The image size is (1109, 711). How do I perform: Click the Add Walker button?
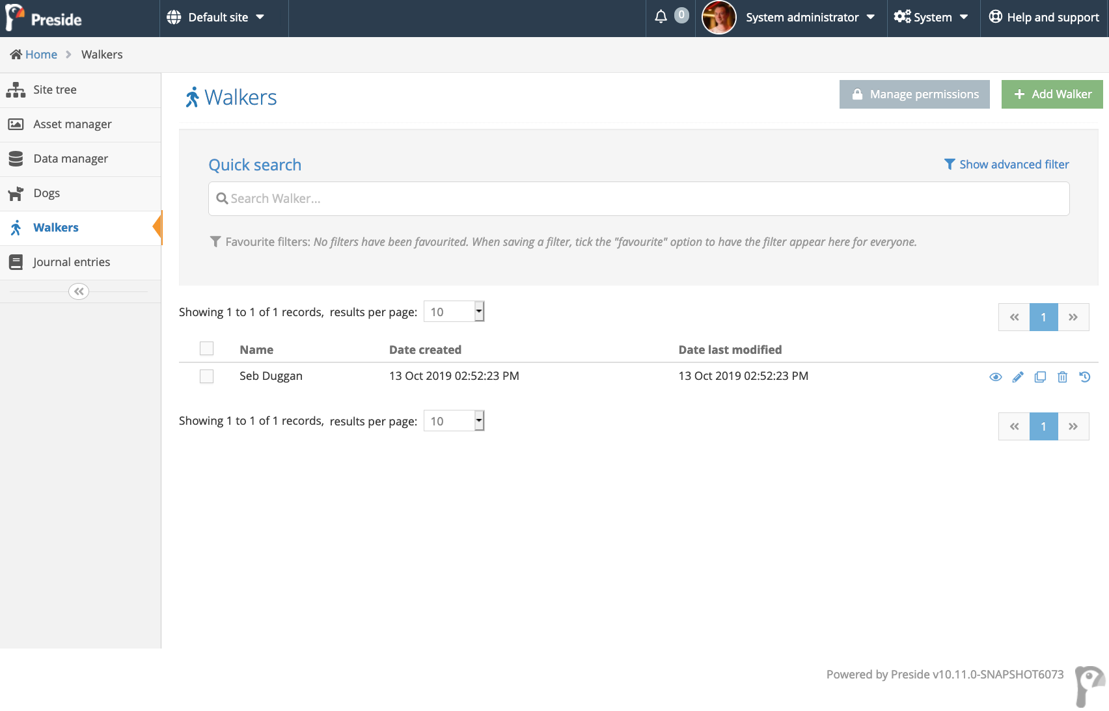[x=1052, y=94]
